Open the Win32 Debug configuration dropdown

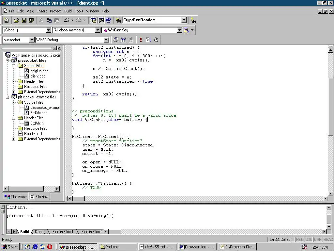(x=106, y=40)
